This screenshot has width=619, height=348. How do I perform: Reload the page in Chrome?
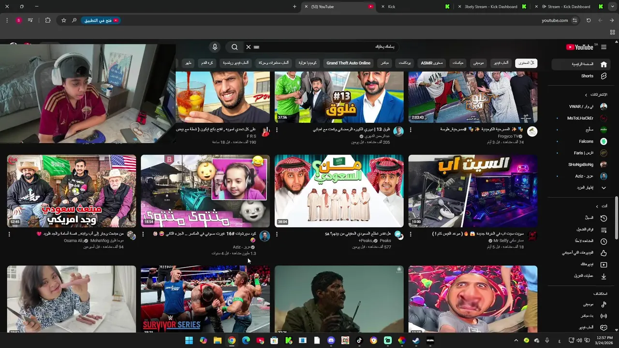(x=588, y=20)
